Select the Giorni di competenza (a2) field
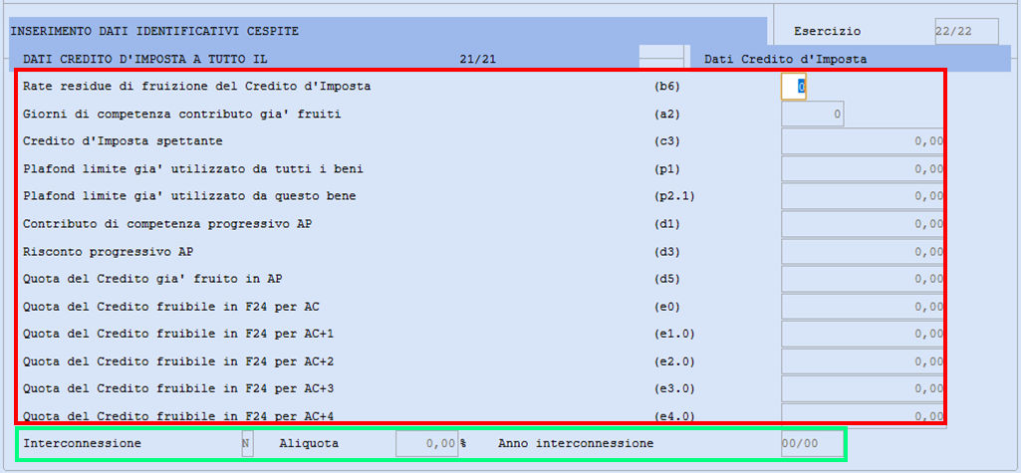 click(x=813, y=114)
